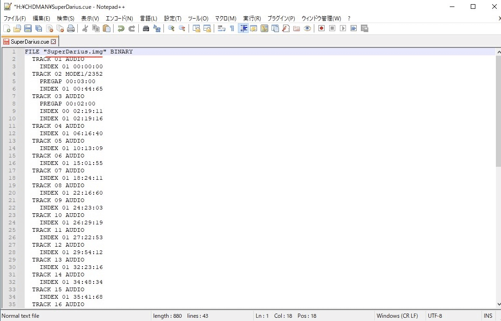Click the Undo arrow icon
Viewport: 501px width, 321px height.
tap(121, 29)
